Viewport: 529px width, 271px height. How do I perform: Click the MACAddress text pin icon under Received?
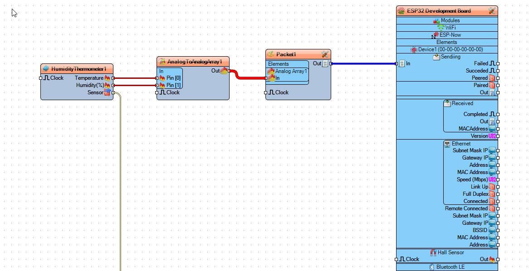click(x=492, y=129)
